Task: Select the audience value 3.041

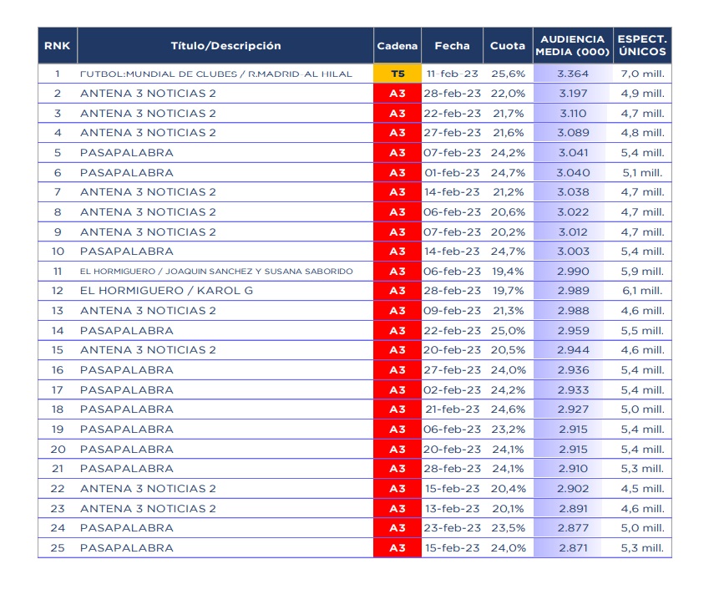Action: pyautogui.click(x=573, y=153)
